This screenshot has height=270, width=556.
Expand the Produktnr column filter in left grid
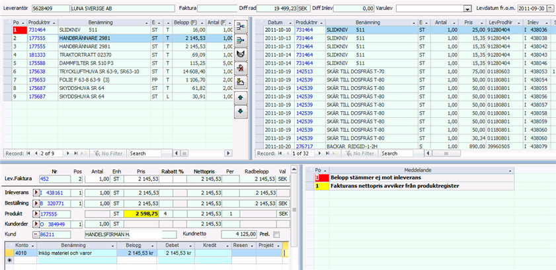tap(54, 22)
